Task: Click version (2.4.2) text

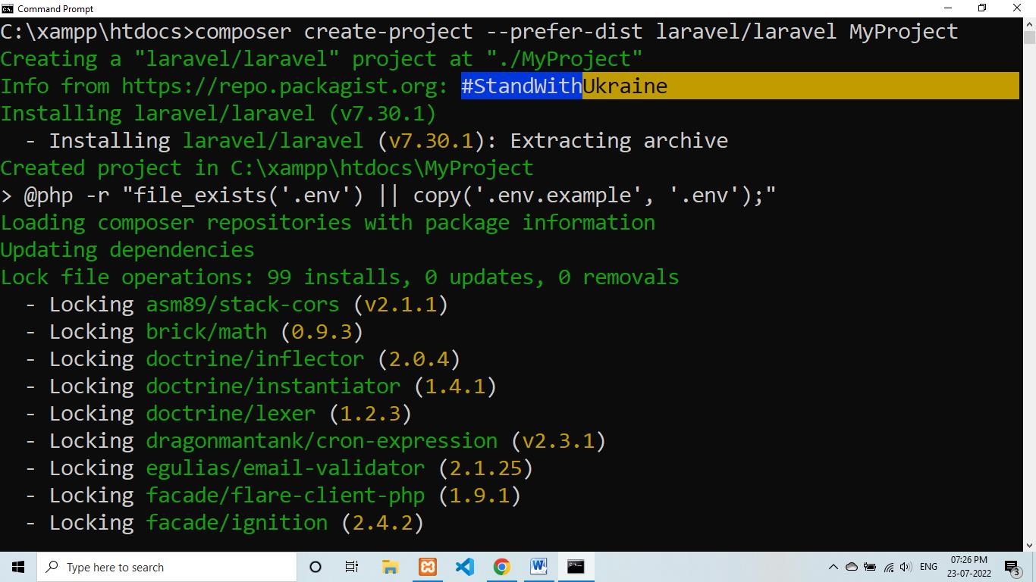Action: [x=382, y=523]
